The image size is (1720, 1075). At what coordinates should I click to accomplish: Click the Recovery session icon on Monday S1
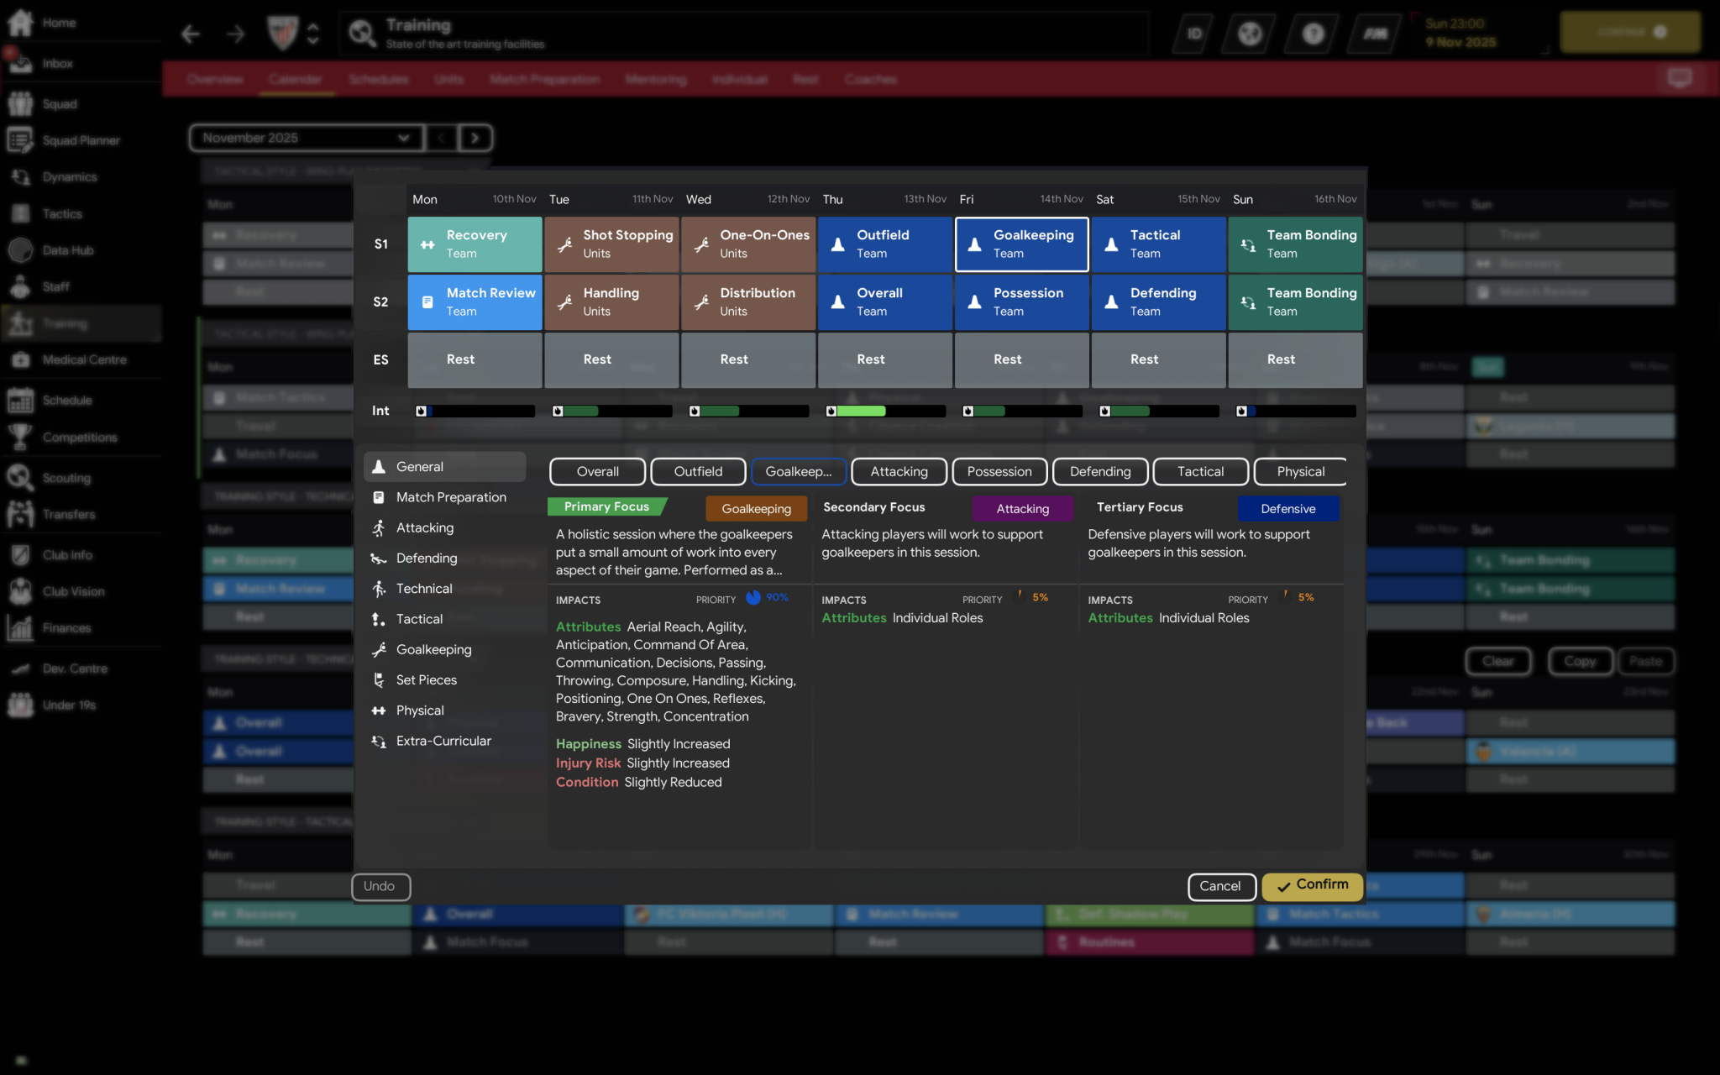(x=428, y=244)
